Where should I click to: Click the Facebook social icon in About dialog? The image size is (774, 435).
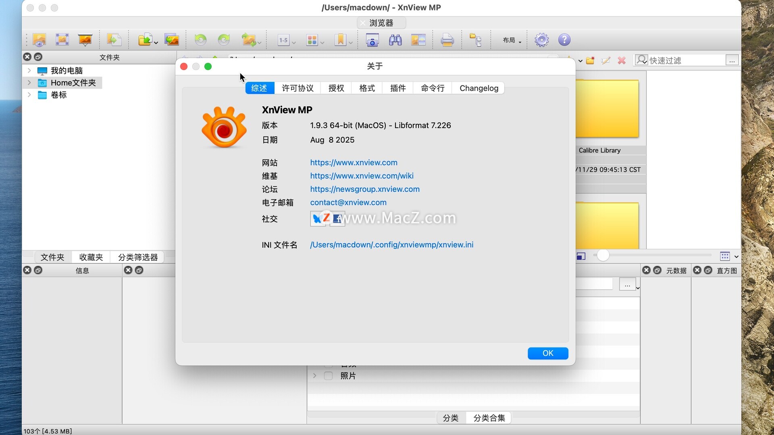[x=338, y=219]
